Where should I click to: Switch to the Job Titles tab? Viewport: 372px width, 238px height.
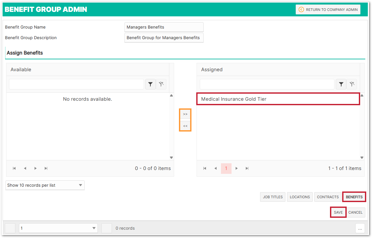click(273, 197)
